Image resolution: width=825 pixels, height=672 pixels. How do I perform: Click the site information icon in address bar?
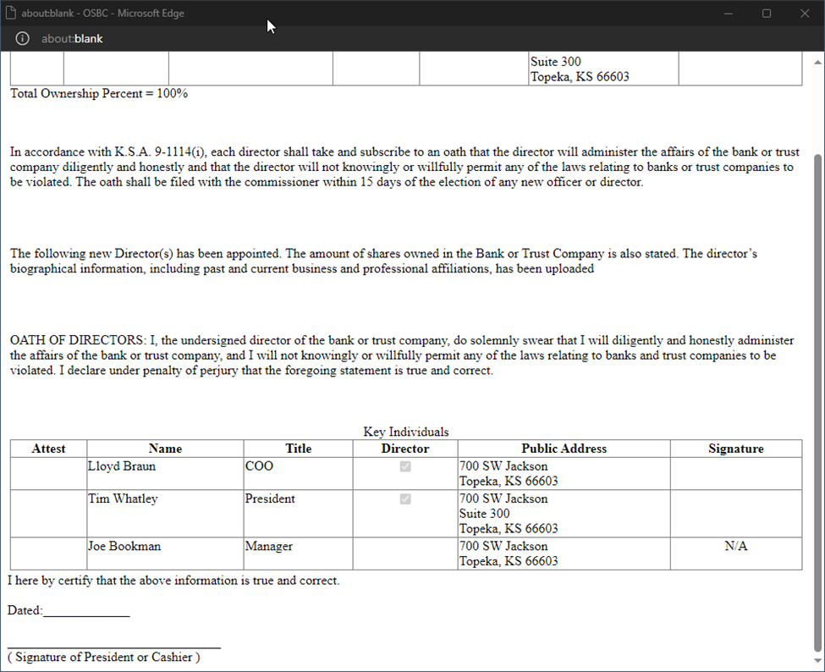tap(22, 39)
